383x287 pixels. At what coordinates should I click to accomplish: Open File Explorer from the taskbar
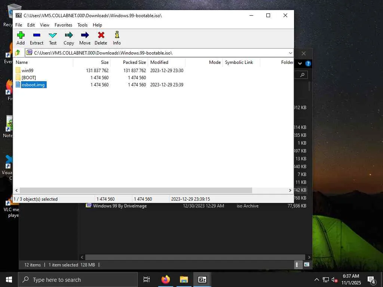pyautogui.click(x=184, y=280)
